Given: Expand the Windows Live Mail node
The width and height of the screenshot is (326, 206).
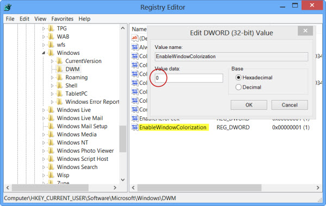Looking at the screenshot, I should (x=43, y=118).
